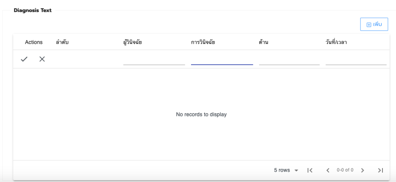Click the วันที่/เวลา input field
The height and width of the screenshot is (182, 396).
[x=356, y=60]
